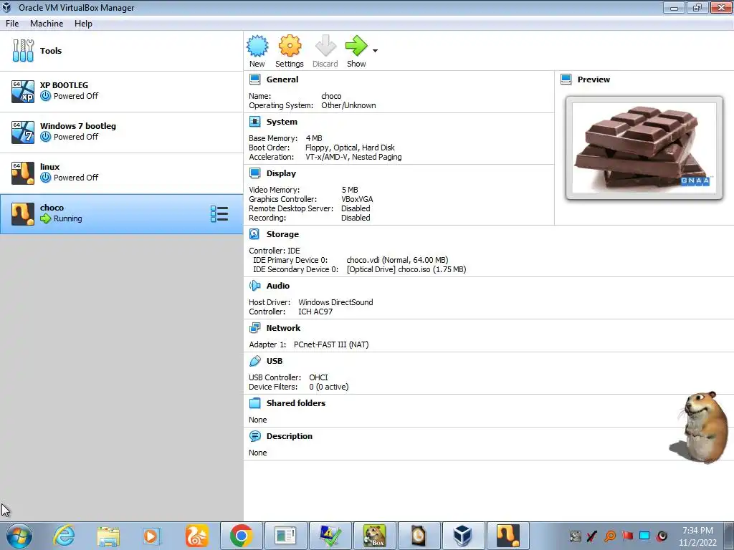Click the Network adapter icon
This screenshot has width=734, height=550.
point(254,328)
